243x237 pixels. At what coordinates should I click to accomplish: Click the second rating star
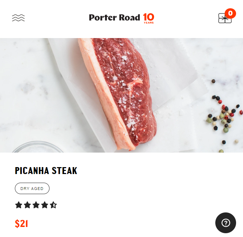(x=27, y=205)
